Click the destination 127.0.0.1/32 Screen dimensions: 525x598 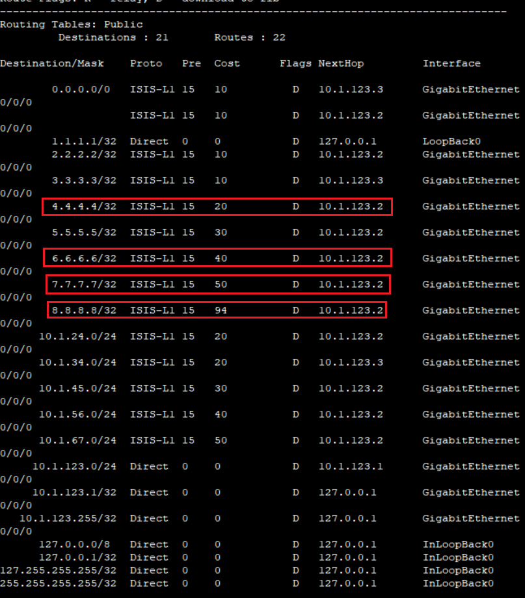click(x=77, y=557)
